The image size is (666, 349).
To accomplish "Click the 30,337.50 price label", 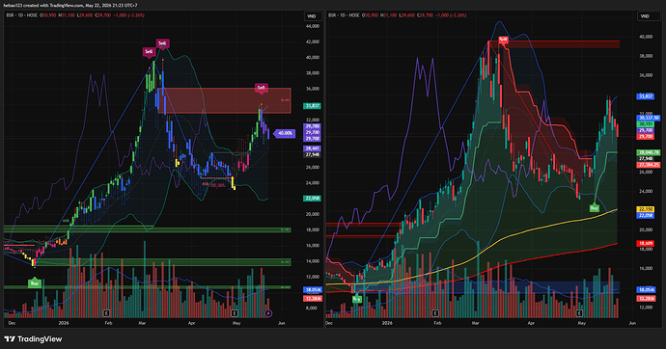I will point(649,118).
